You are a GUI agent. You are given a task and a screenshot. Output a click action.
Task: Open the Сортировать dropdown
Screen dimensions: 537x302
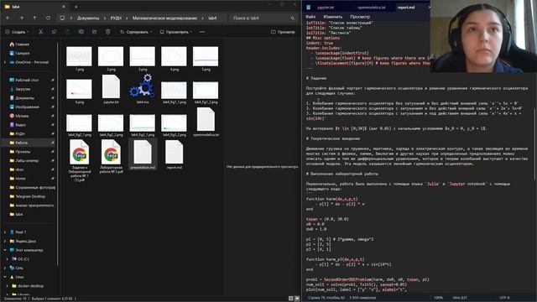click(136, 32)
